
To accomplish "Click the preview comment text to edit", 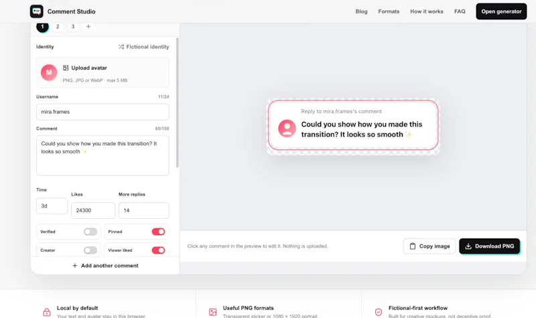I will pos(362,129).
